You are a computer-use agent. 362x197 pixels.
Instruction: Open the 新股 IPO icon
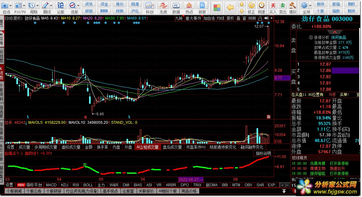(202, 5)
